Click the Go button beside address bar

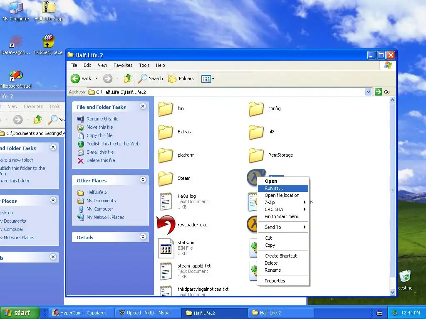tap(382, 92)
